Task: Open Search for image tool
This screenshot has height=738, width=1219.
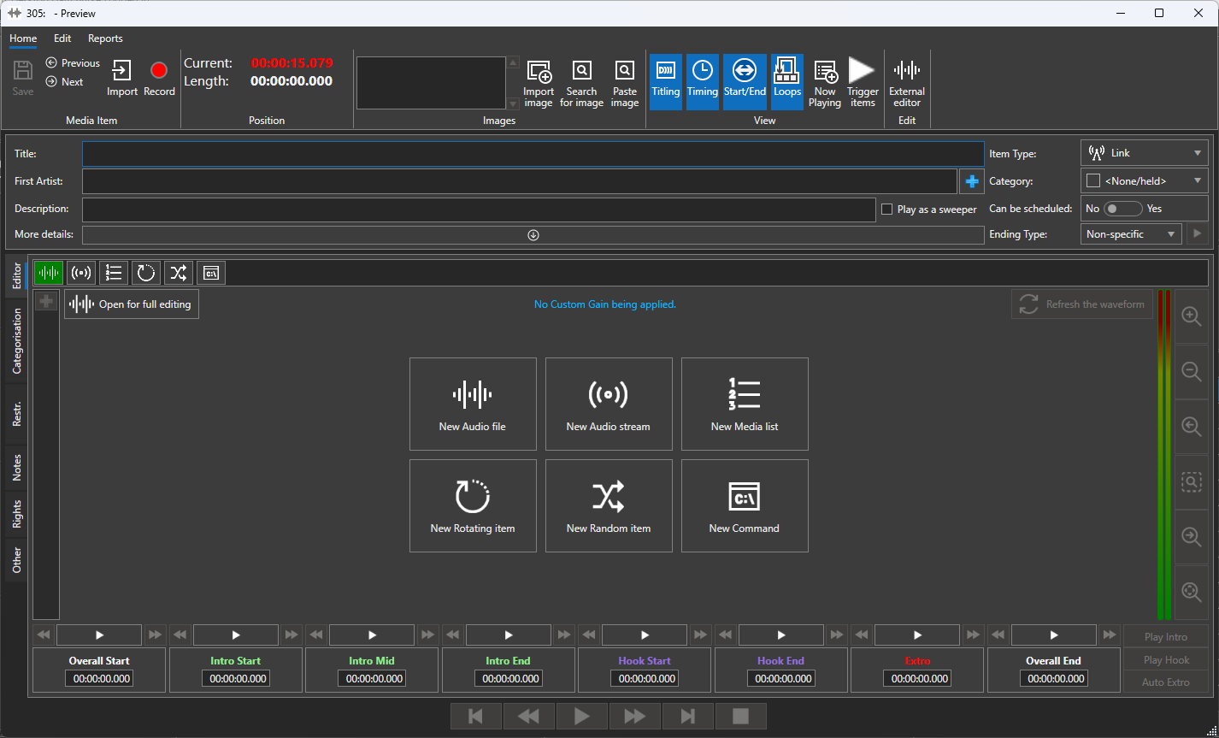Action: (x=581, y=83)
